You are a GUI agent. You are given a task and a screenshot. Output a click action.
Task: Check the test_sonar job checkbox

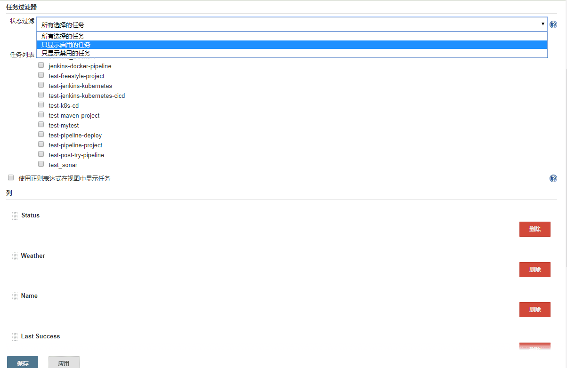(41, 164)
